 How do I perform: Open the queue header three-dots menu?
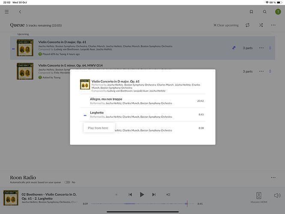[x=273, y=25]
